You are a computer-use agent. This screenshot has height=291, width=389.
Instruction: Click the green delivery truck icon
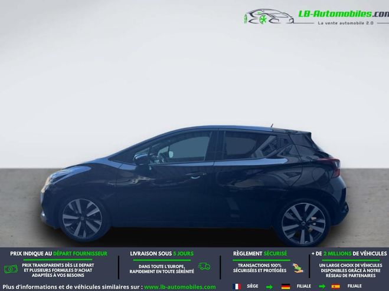tap(204, 266)
